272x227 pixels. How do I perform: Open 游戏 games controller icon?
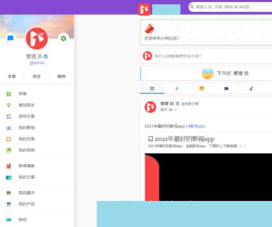(x=9, y=220)
